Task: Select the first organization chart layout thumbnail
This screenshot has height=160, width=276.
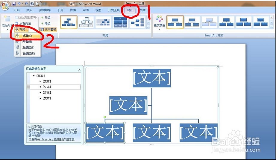Action: [69, 22]
